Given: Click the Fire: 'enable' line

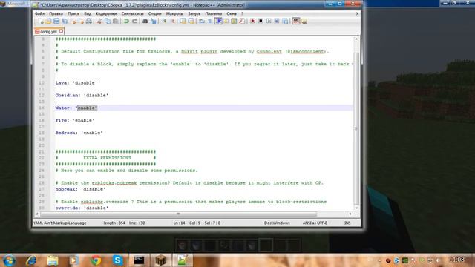Looking at the screenshot, I should 75,120.
